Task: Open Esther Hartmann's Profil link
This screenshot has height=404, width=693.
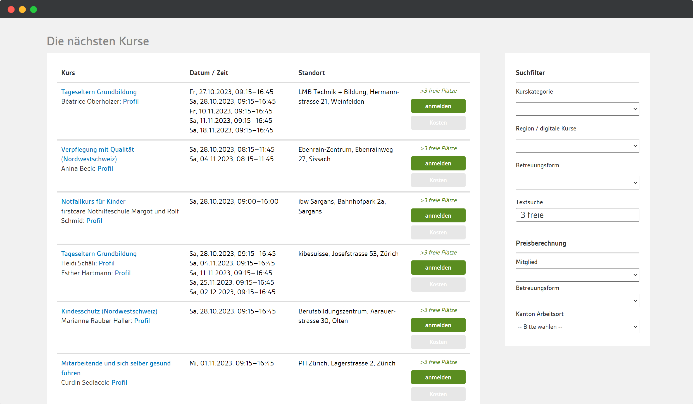Action: point(123,273)
